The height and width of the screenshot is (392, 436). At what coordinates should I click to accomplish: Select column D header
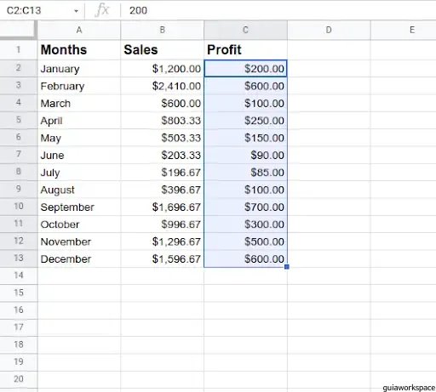coord(329,30)
